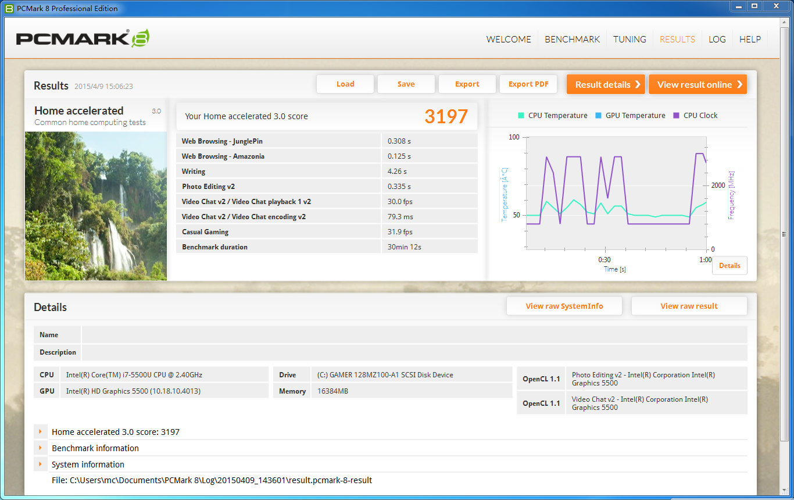
Task: Click the PCMark 8 title bar app icon
Action: [x=9, y=8]
